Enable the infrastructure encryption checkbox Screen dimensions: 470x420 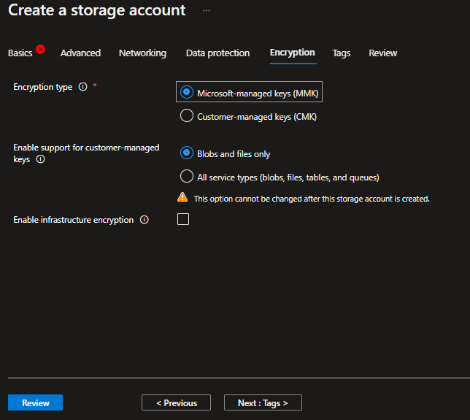[x=183, y=219]
